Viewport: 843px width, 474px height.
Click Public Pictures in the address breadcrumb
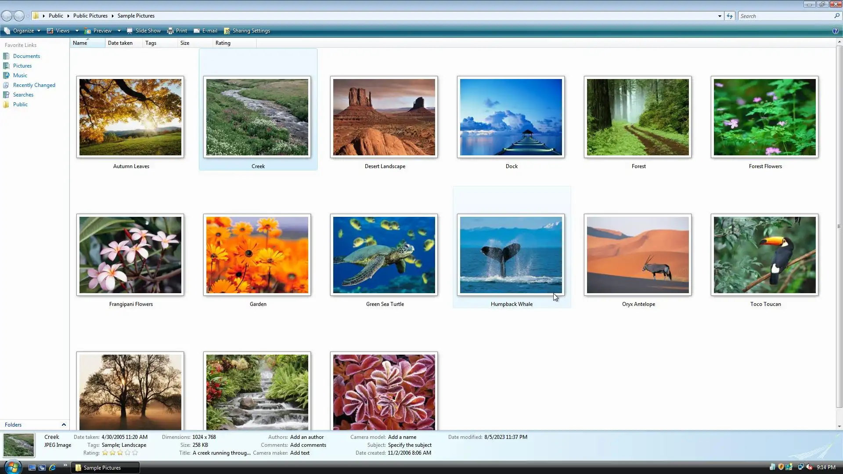pyautogui.click(x=90, y=16)
